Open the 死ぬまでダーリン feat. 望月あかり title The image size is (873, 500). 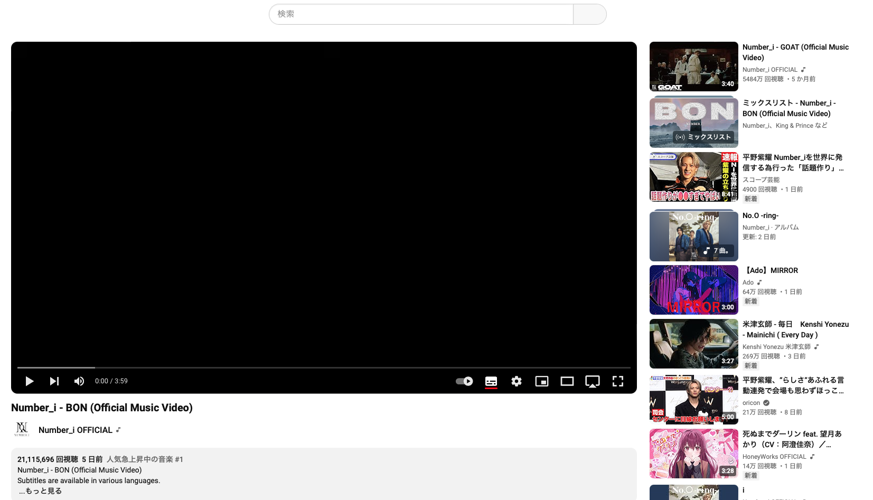pos(792,439)
